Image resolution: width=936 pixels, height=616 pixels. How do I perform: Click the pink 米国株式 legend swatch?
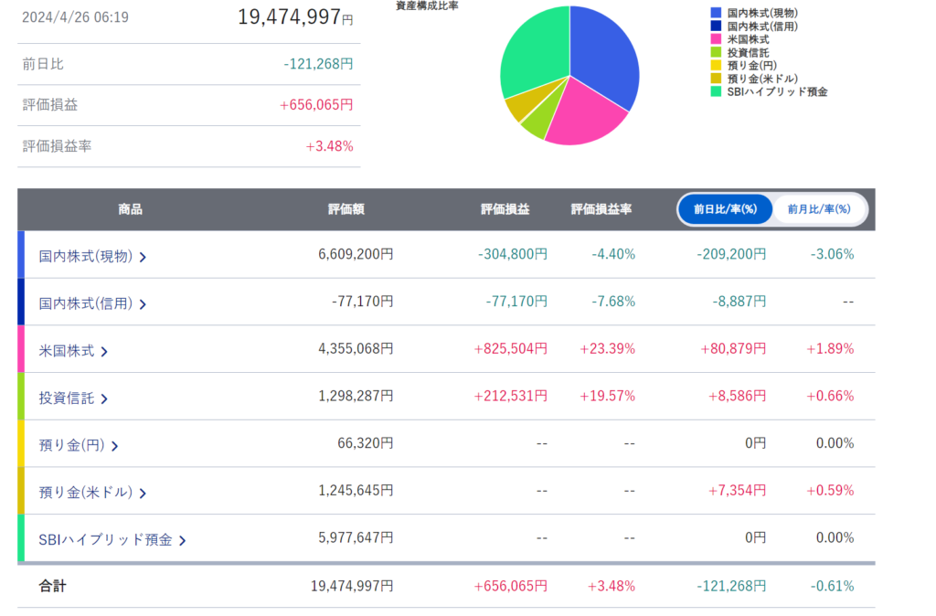click(x=716, y=39)
